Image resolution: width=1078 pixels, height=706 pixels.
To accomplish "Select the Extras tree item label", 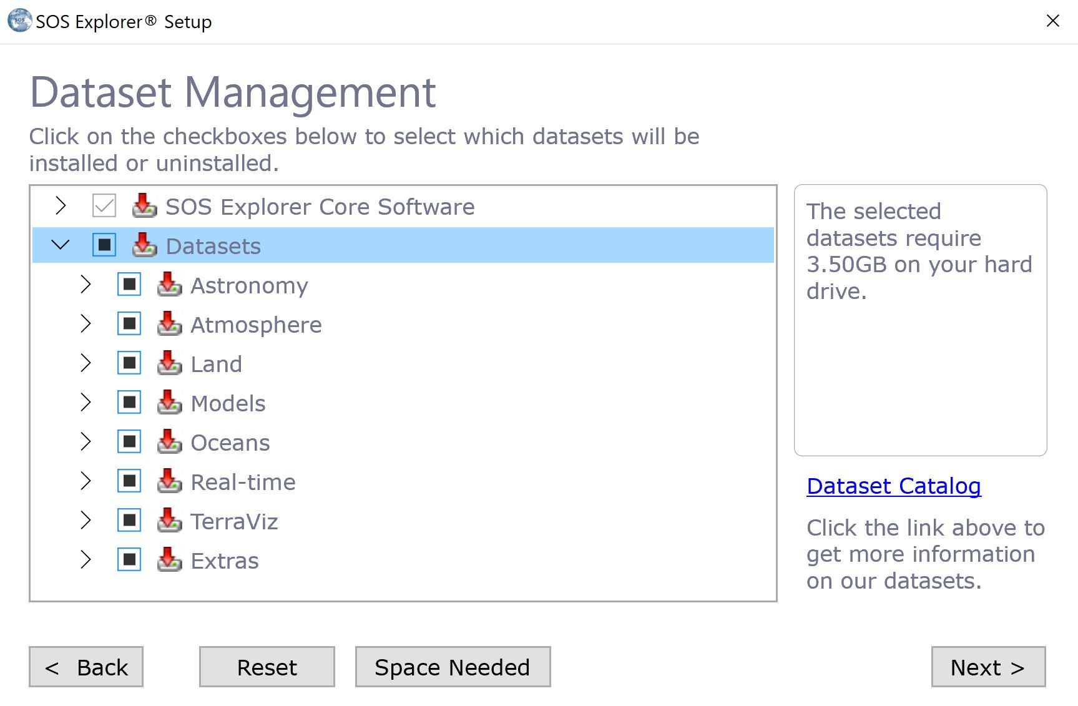I will pyautogui.click(x=225, y=561).
